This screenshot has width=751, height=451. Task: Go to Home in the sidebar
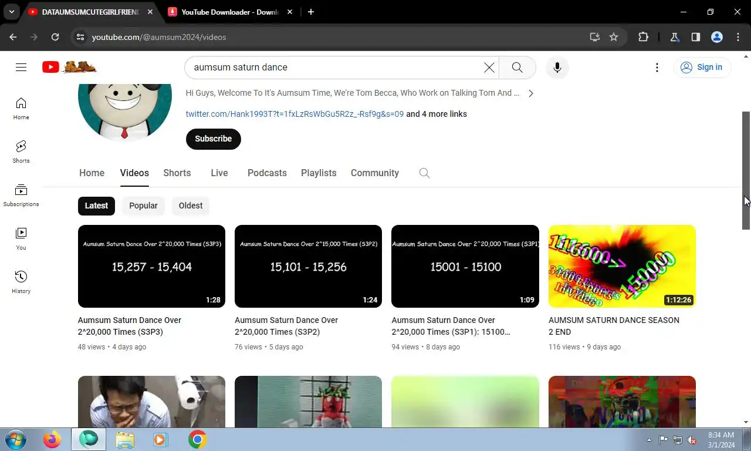[x=21, y=109]
